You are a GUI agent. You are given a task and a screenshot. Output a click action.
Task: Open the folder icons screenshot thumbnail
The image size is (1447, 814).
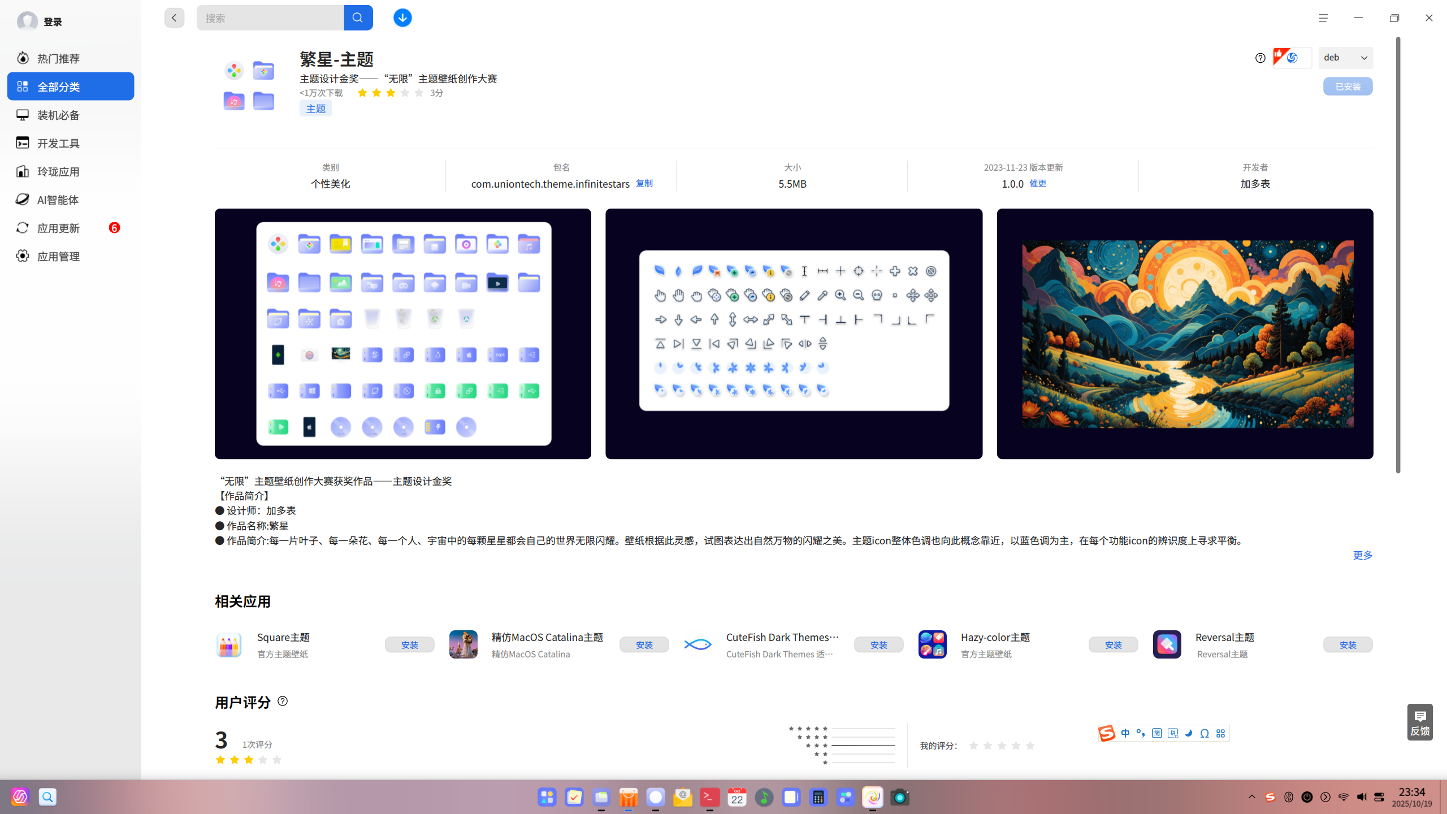[403, 334]
